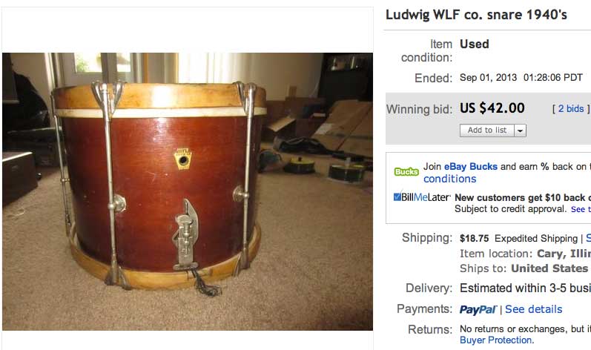591x350 pixels.
Task: Click the Buyer Protection link
Action: tap(496, 340)
